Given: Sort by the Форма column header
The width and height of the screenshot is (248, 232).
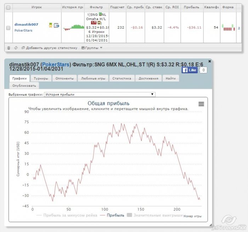Looking at the screenshot, I should pos(228,7).
